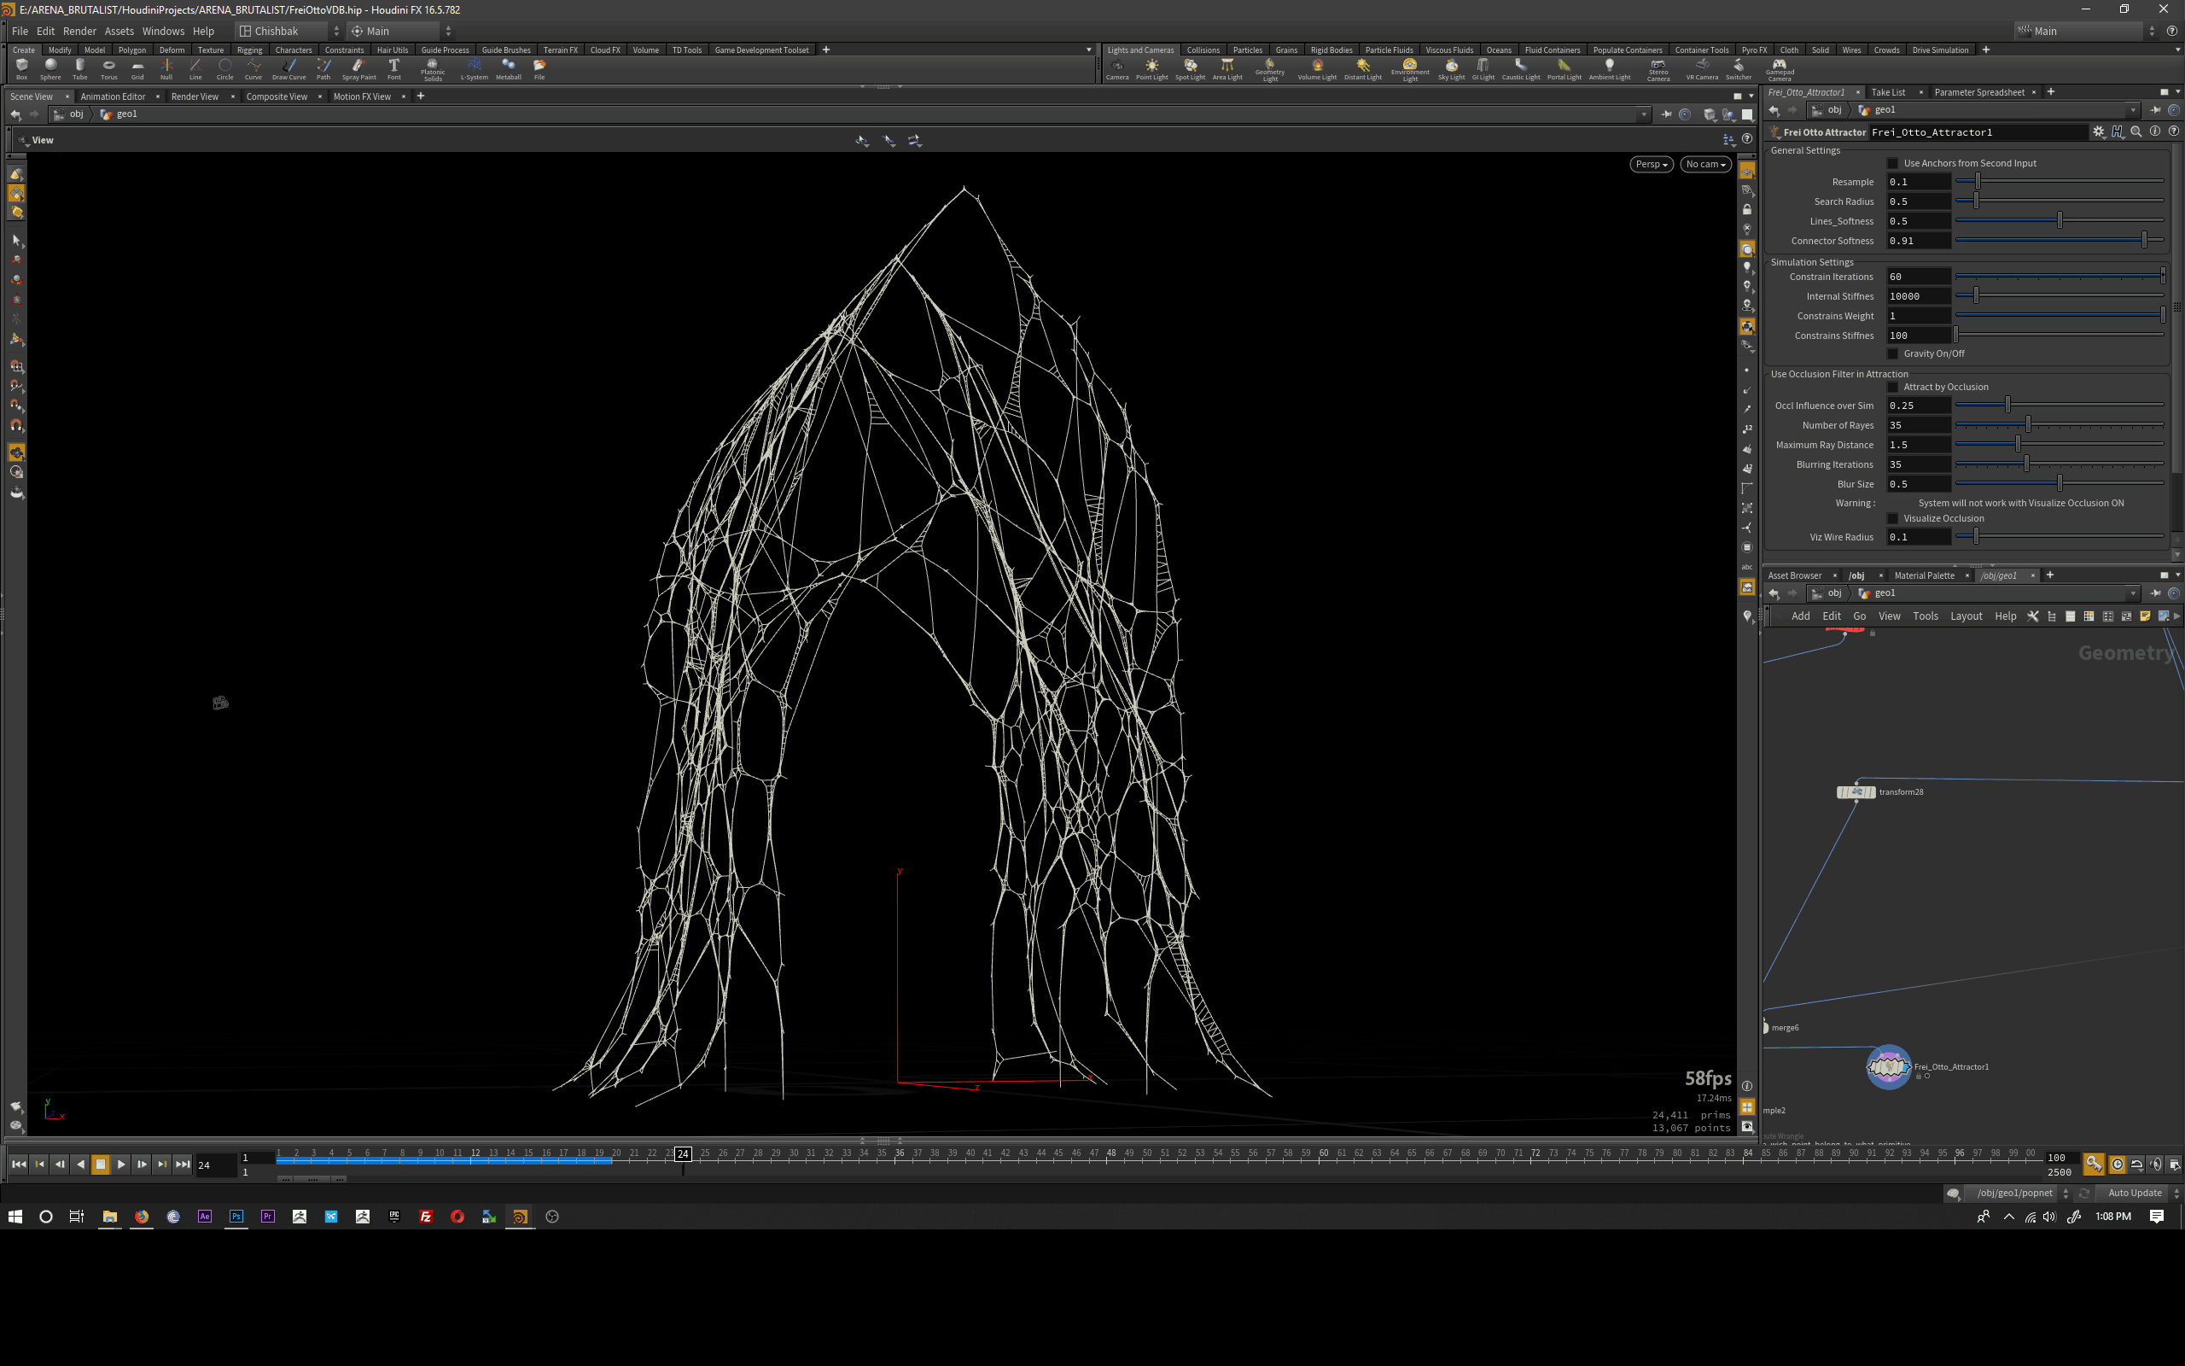Switch to the Parameter Spreadsheet tab
Image resolution: width=2185 pixels, height=1366 pixels.
(x=1978, y=92)
